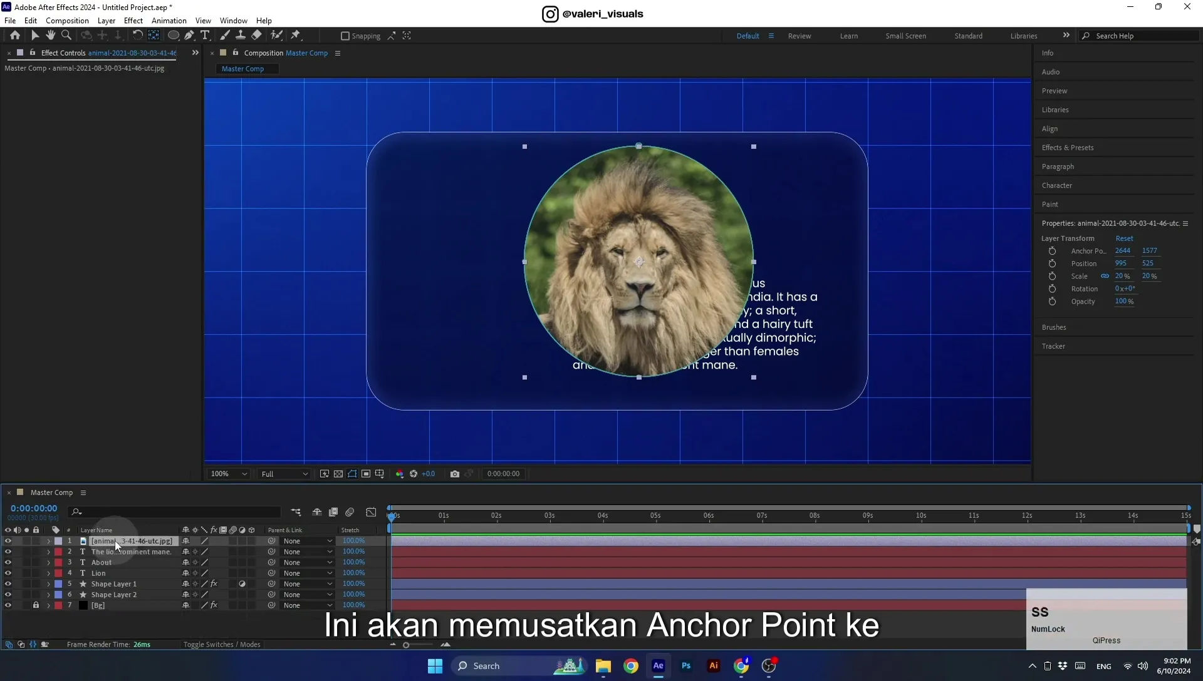The image size is (1203, 681).
Task: Switch to the Small Screen workspace
Action: tap(906, 36)
